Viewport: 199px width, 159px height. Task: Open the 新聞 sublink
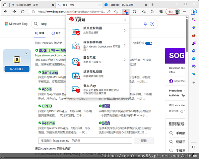point(106,106)
